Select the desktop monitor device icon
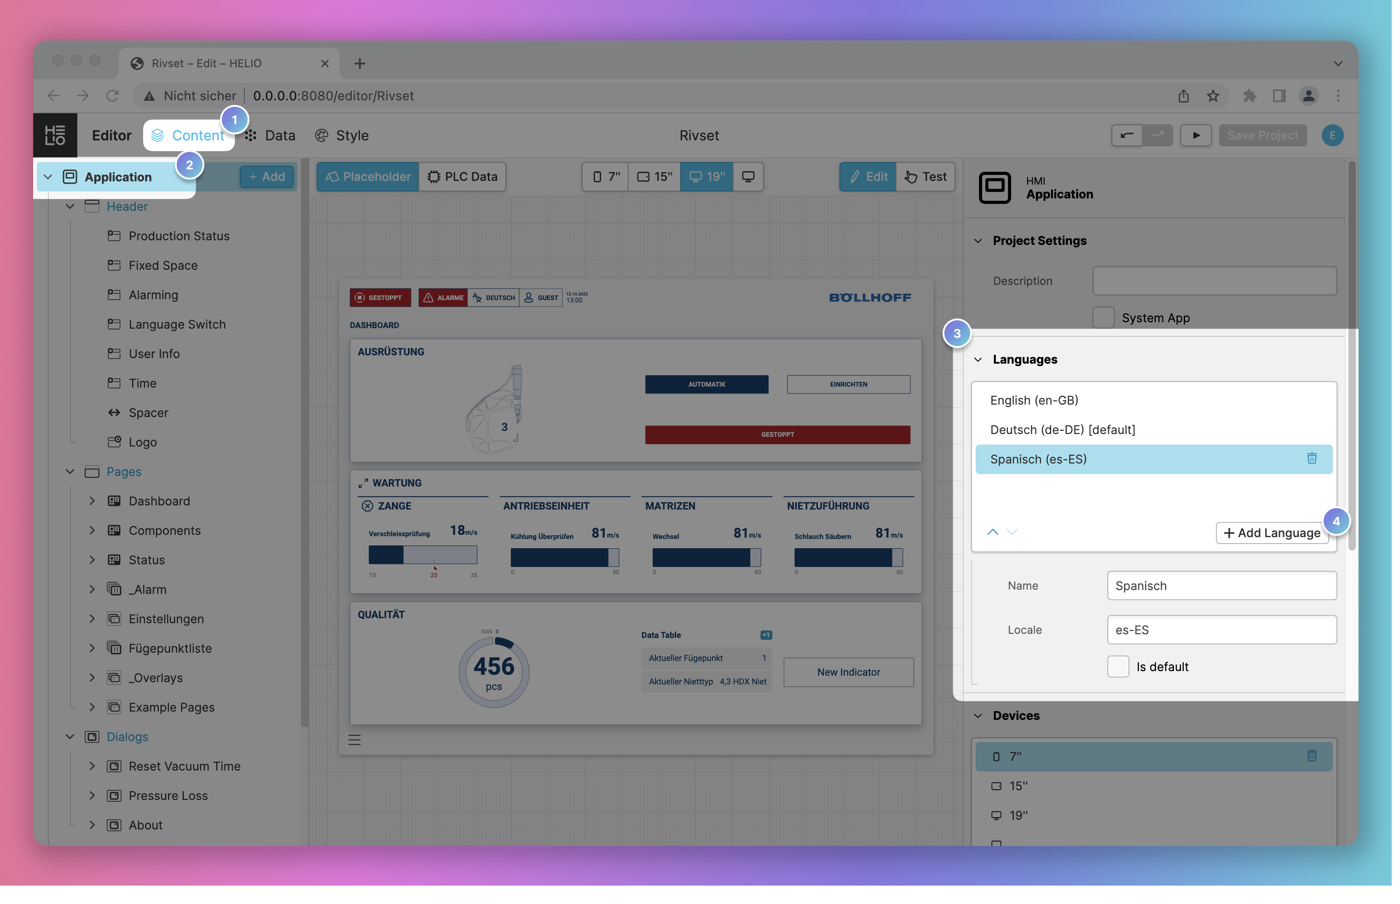The image size is (1400, 904). [x=748, y=177]
